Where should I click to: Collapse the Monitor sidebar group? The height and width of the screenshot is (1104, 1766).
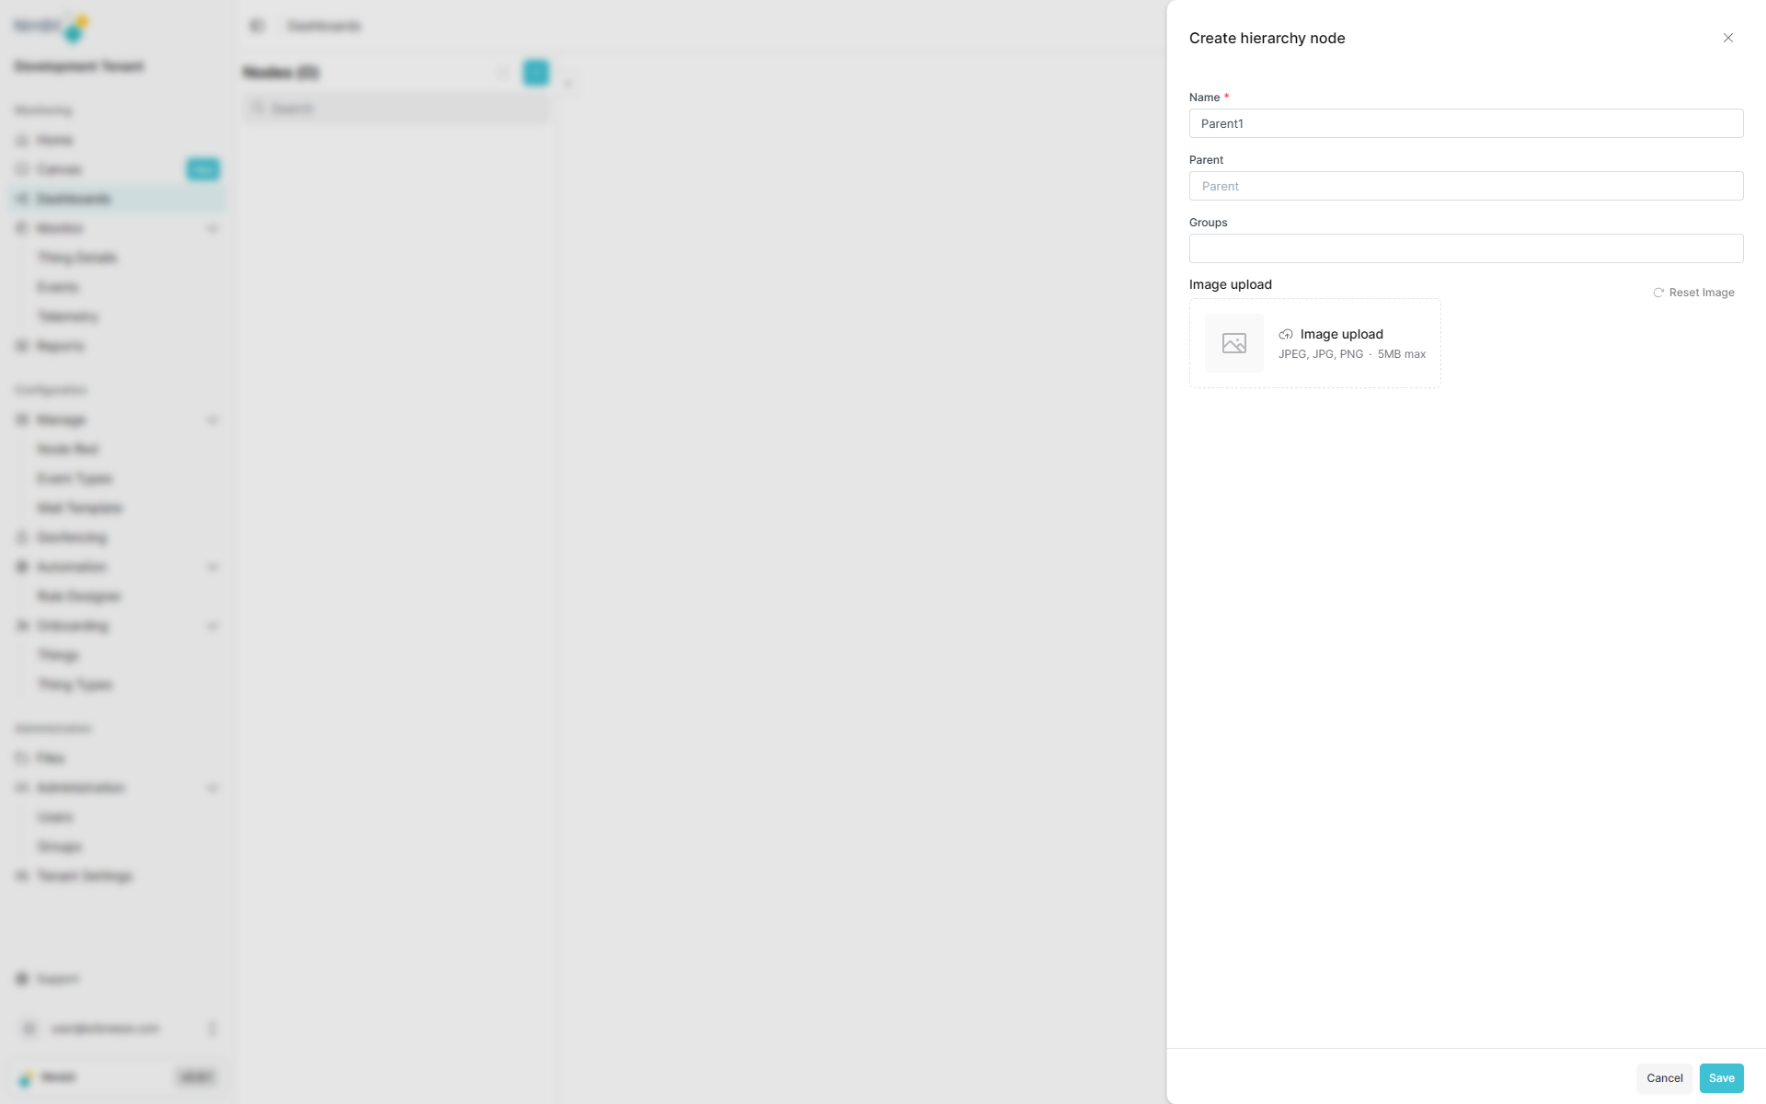213,228
